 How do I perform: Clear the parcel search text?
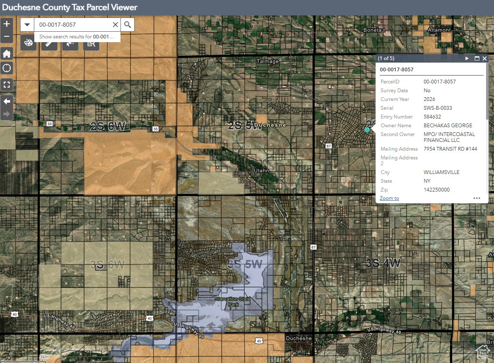coord(115,25)
